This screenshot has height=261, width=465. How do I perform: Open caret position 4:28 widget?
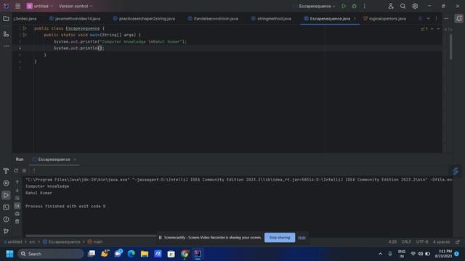point(392,241)
